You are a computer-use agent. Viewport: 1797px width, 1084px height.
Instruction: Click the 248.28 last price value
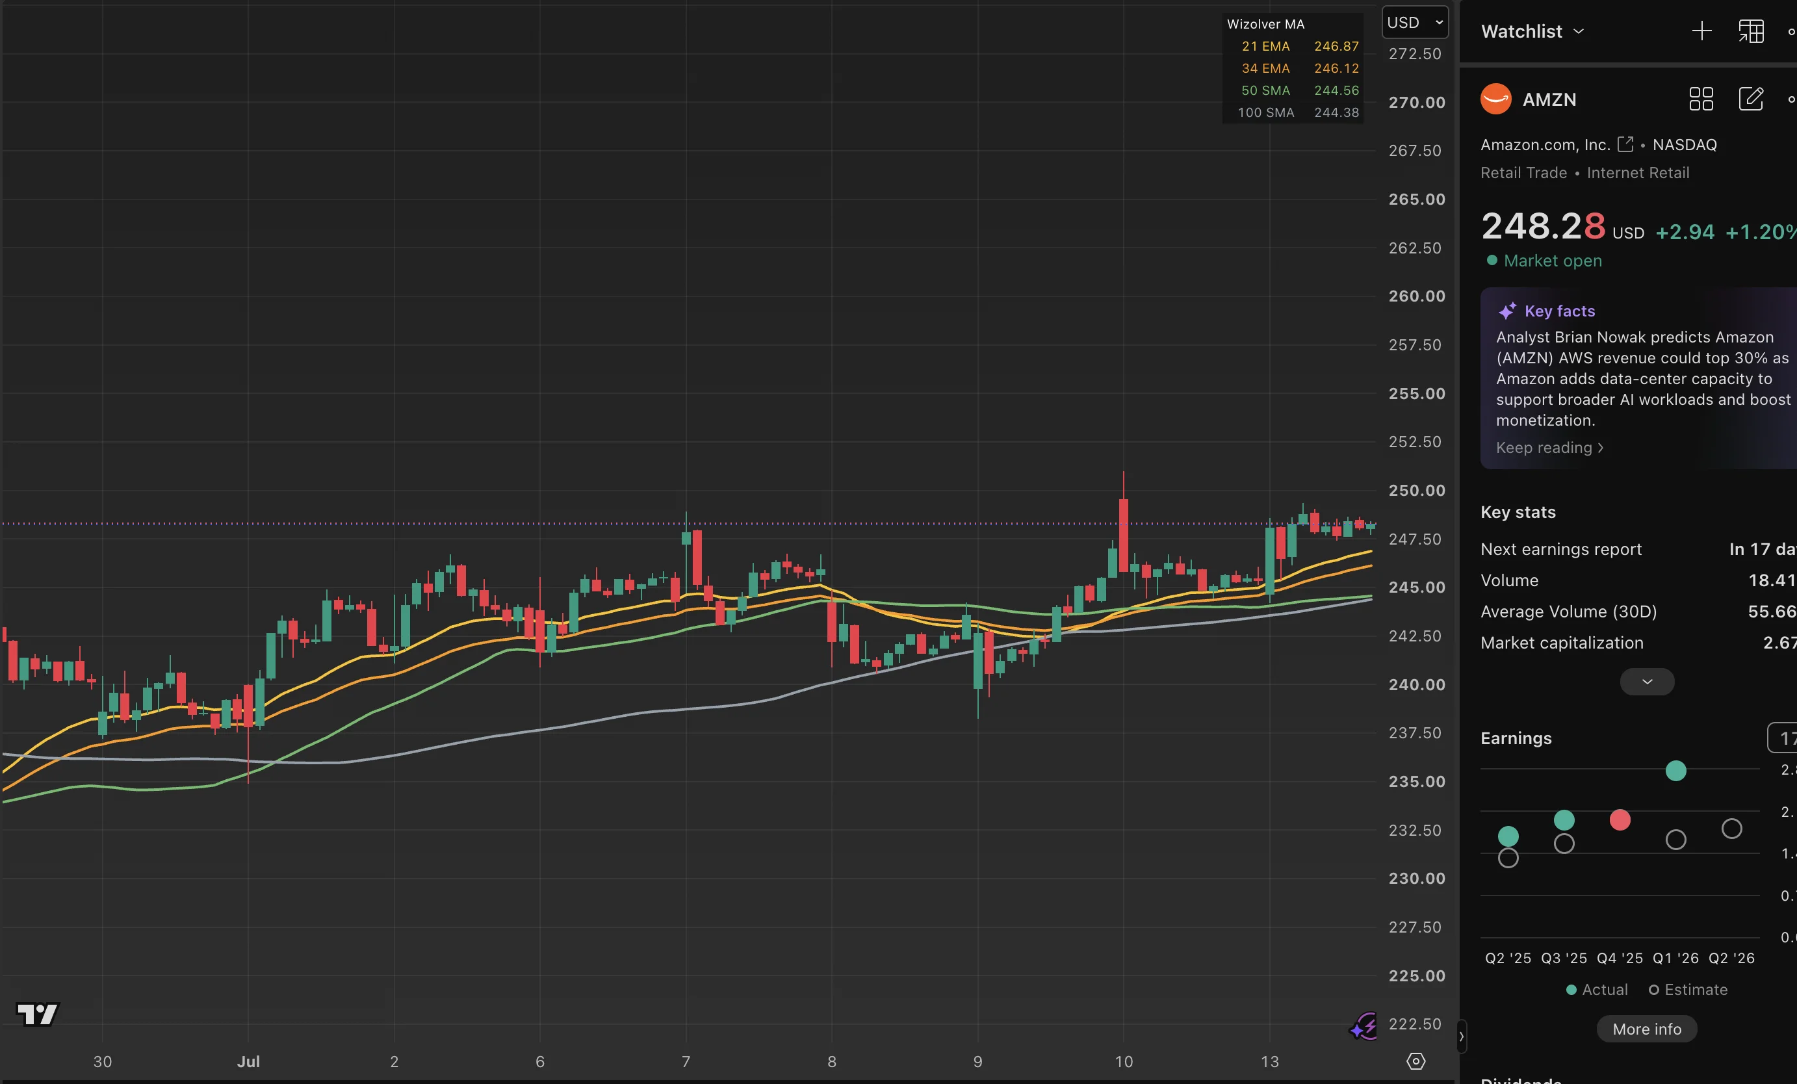click(x=1543, y=226)
